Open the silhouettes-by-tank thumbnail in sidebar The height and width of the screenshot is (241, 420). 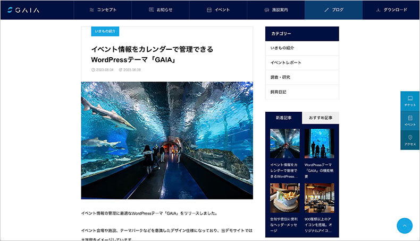coord(320,144)
